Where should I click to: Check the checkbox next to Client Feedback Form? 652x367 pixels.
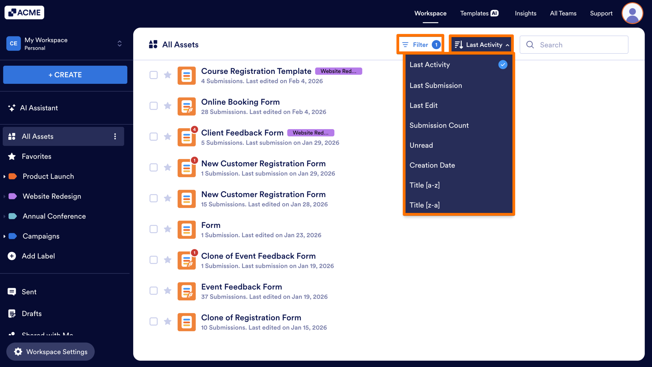coord(154,137)
